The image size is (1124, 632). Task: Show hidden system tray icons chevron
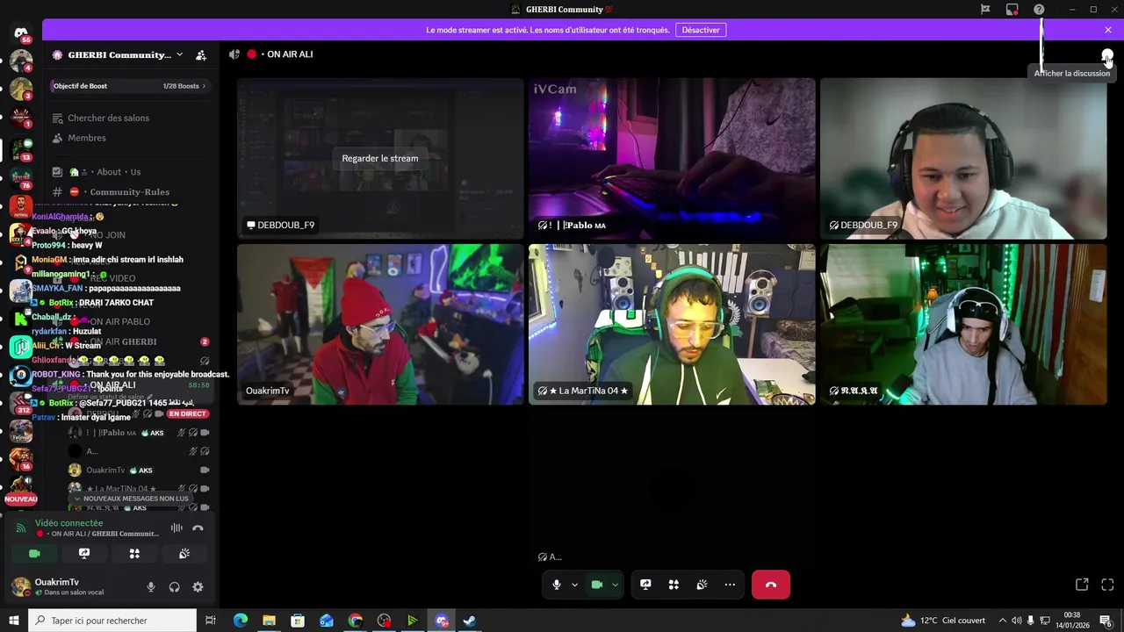click(1002, 621)
